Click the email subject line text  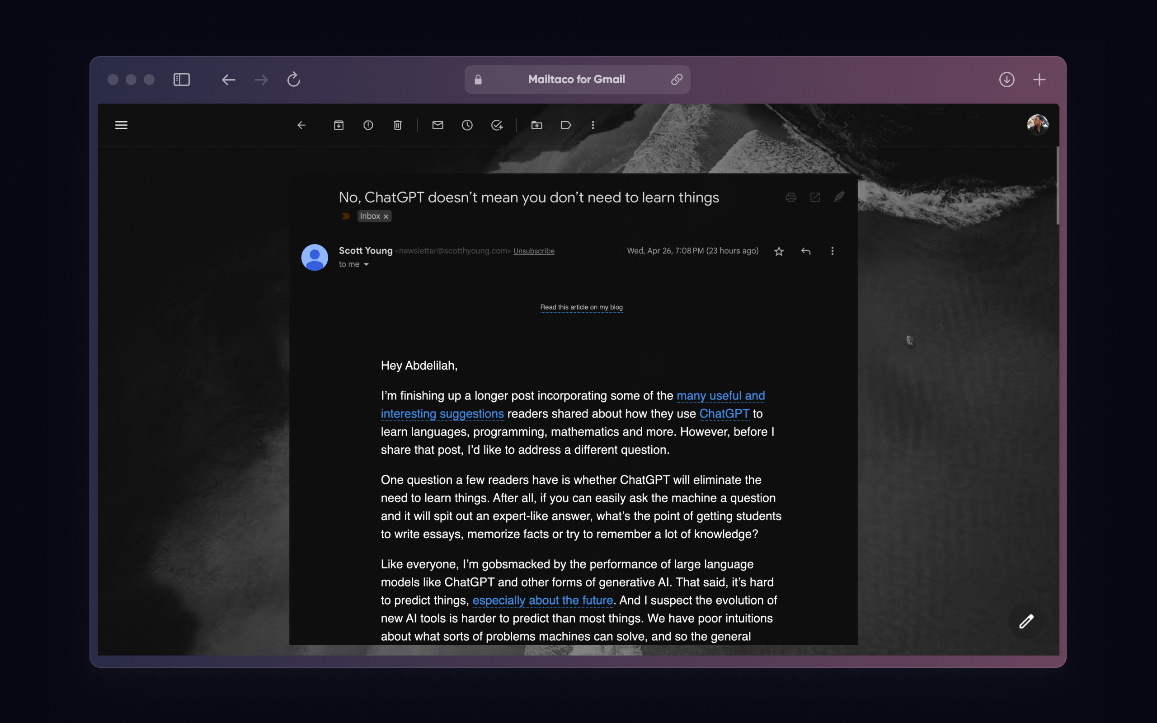(529, 197)
